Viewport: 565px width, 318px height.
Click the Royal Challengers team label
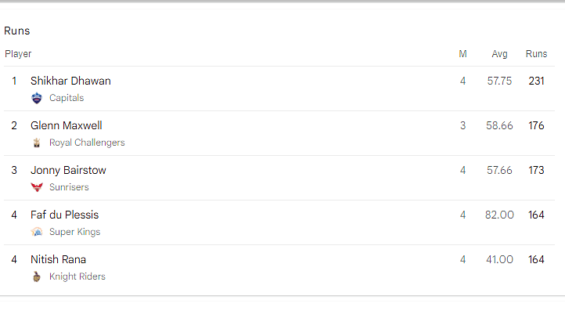point(87,143)
